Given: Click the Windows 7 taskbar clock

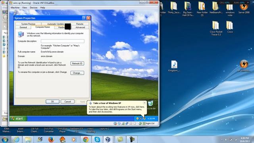Looking at the screenshot, I should (245, 139).
